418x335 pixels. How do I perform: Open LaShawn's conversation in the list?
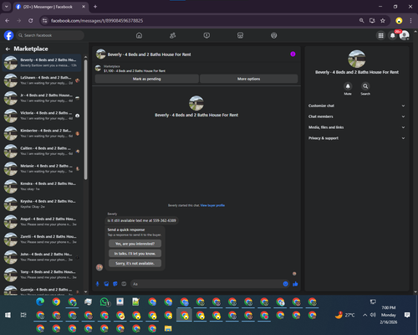click(x=42, y=80)
